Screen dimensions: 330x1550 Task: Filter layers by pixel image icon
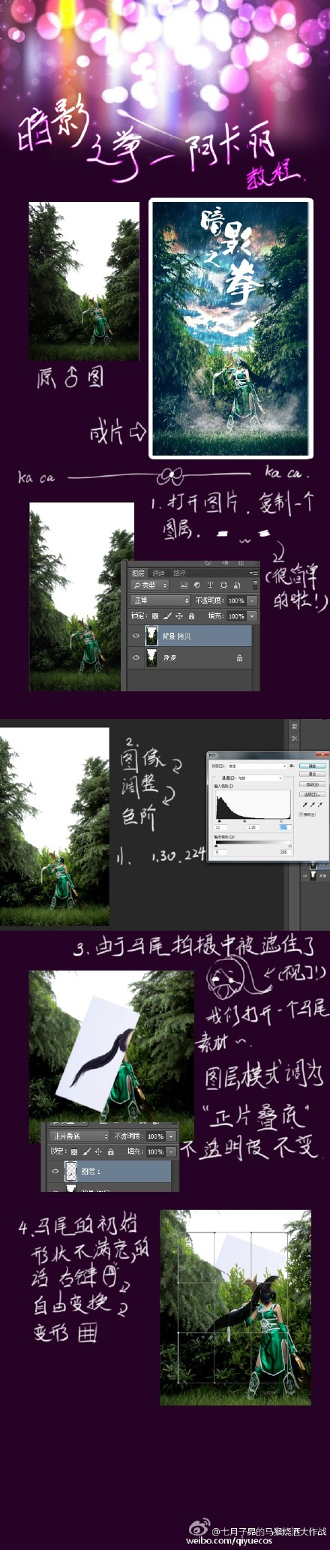[x=184, y=585]
